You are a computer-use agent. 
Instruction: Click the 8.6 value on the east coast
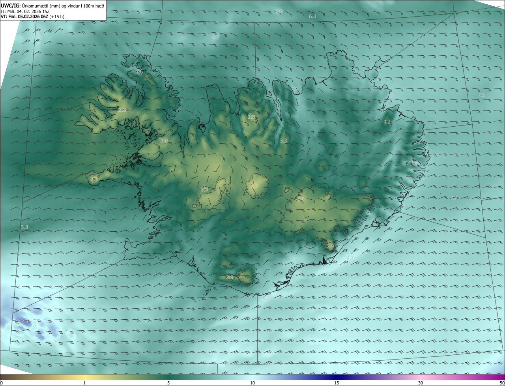click(414, 163)
